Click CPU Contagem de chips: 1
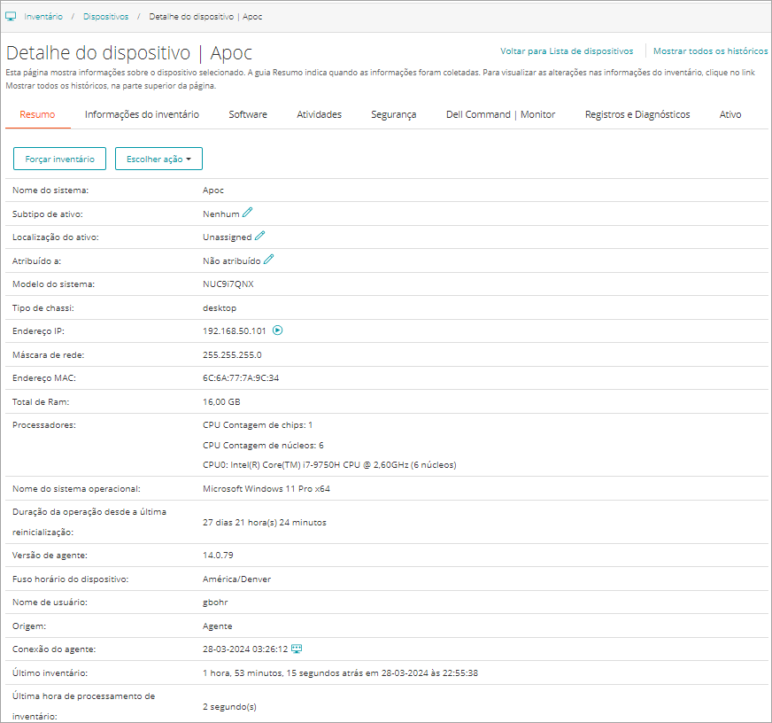Viewport: 772px width, 723px height. pos(258,424)
